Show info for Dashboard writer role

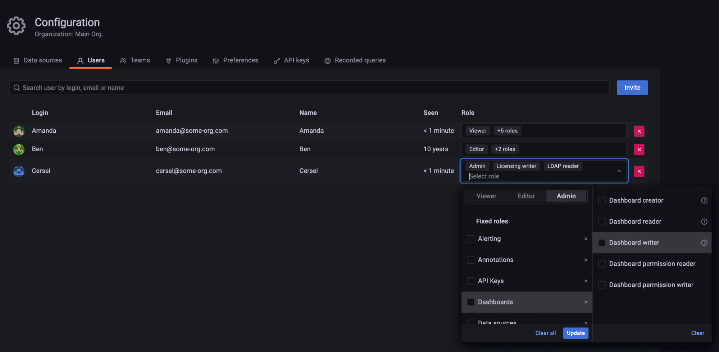point(704,243)
